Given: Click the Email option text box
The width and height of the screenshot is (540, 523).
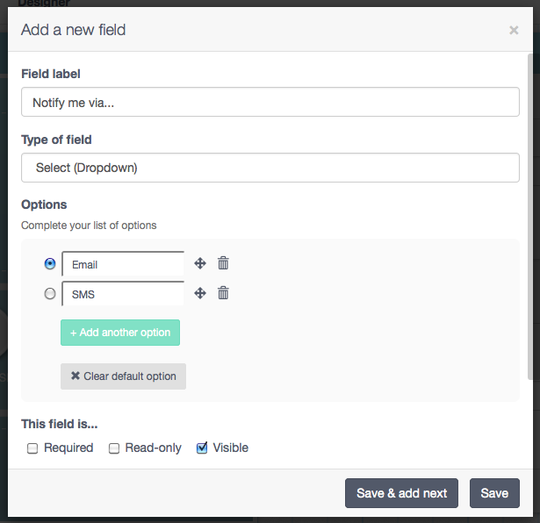Looking at the screenshot, I should [x=123, y=264].
